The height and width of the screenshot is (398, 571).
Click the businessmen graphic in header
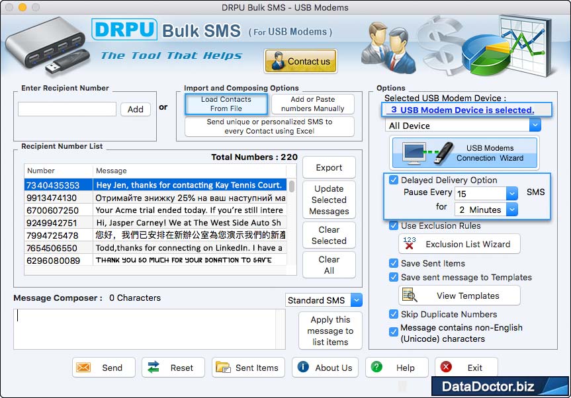point(388,48)
